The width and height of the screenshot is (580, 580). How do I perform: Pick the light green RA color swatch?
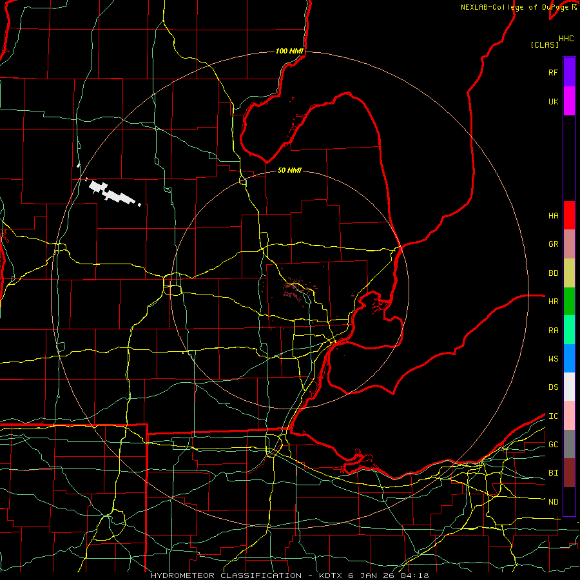(569, 330)
